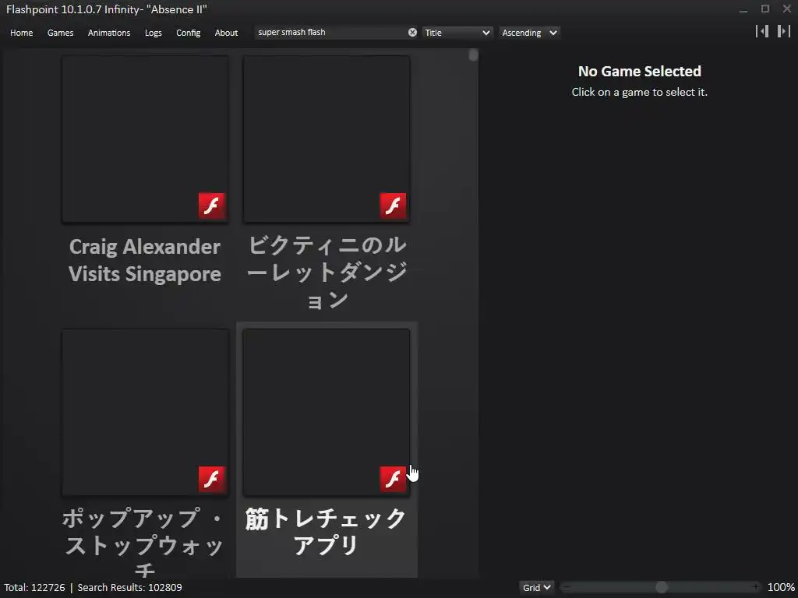
Task: Click the Total: 122726 status text
Action: point(34,587)
